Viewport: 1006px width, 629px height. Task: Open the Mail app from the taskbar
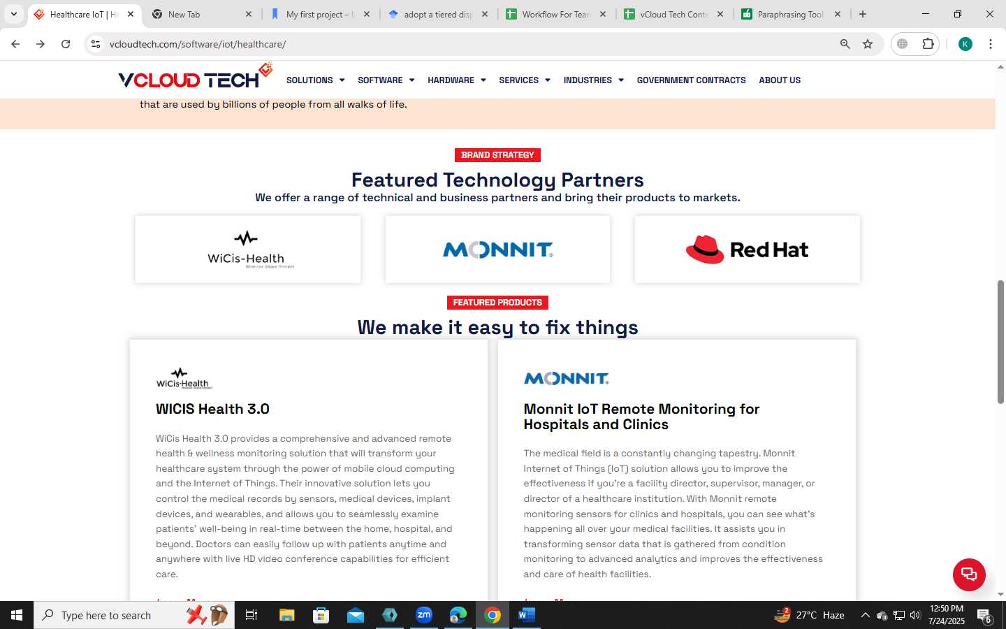pyautogui.click(x=355, y=615)
